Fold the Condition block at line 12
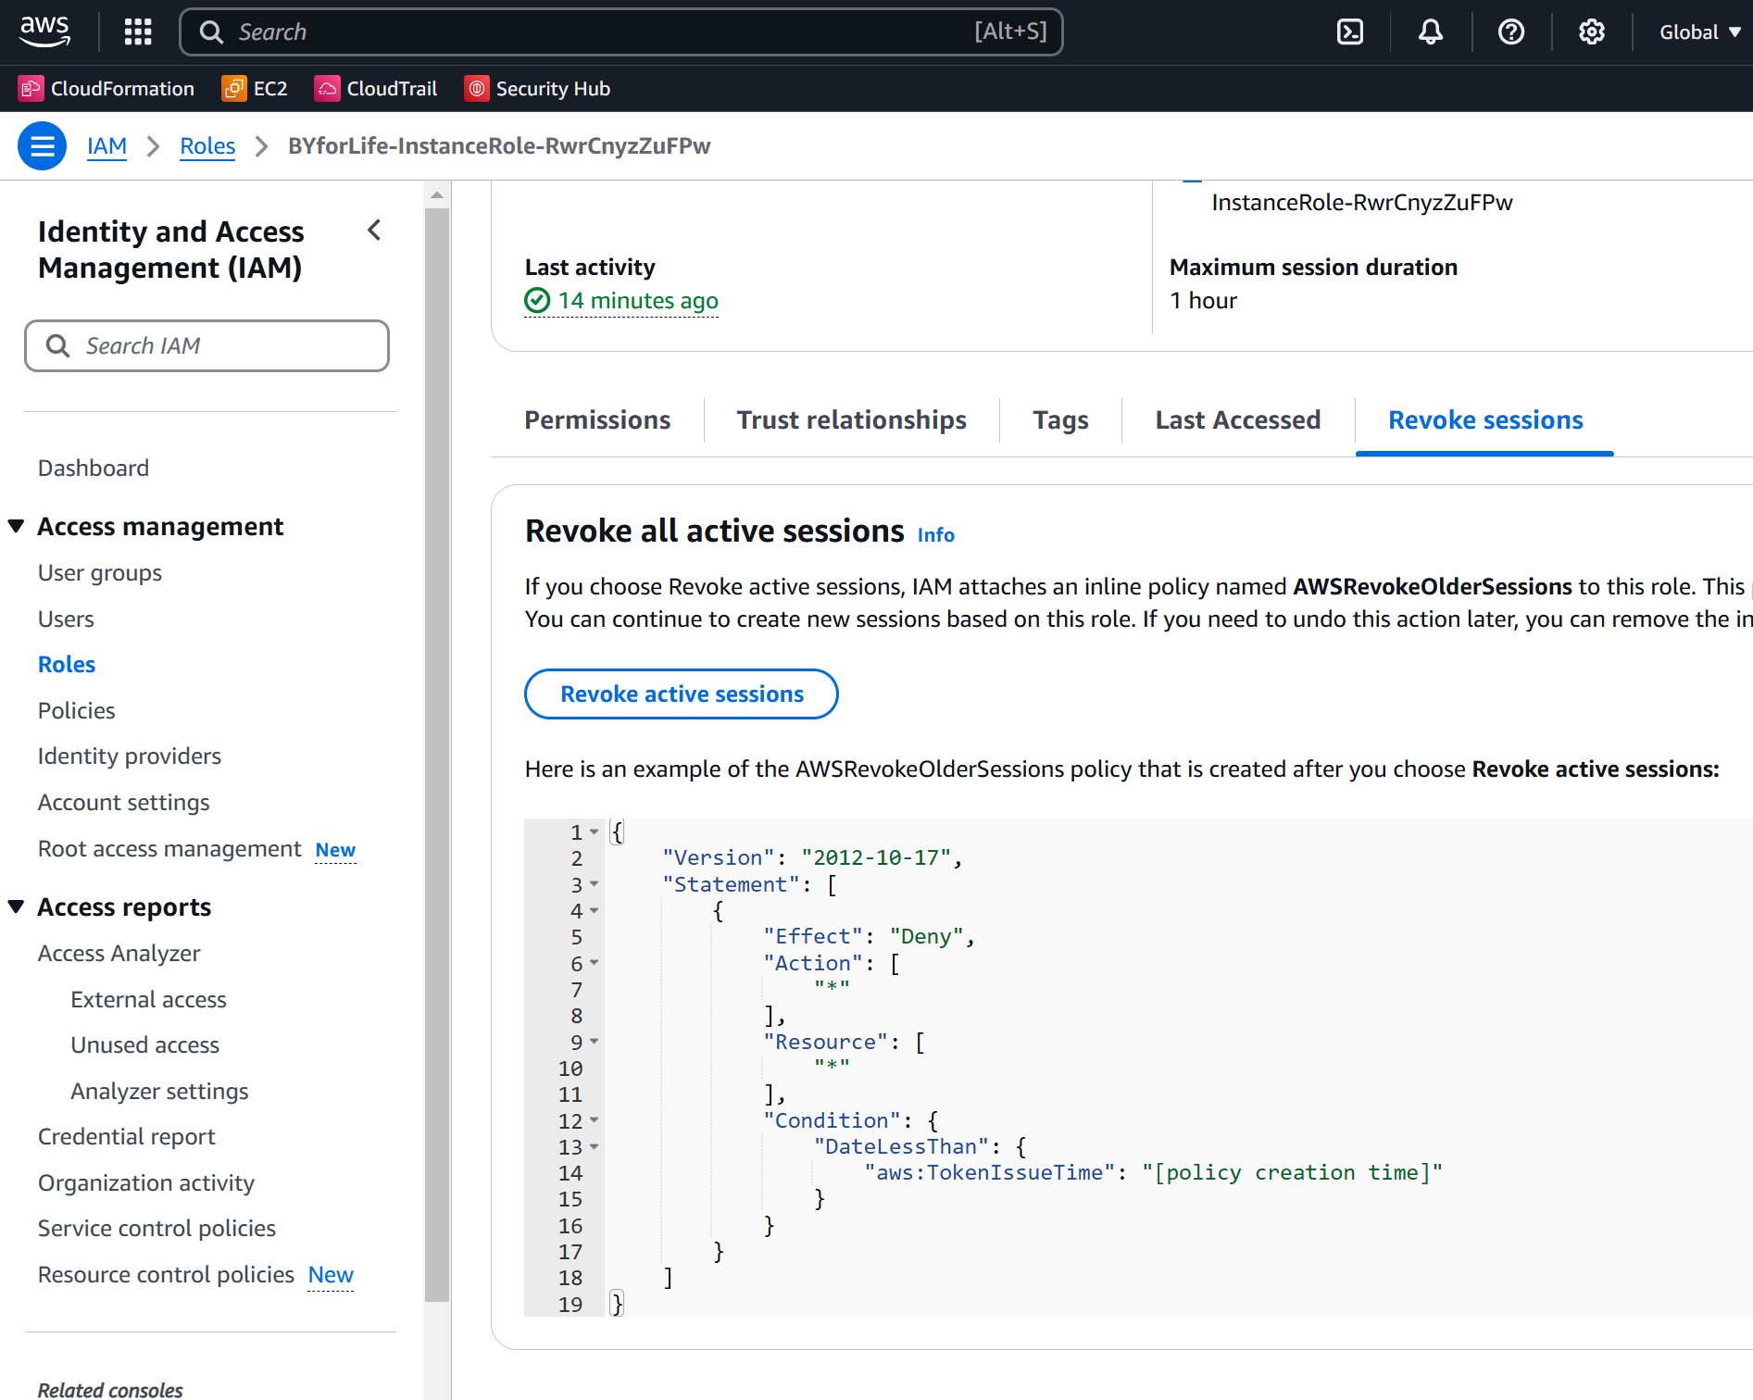The image size is (1753, 1400). [594, 1121]
